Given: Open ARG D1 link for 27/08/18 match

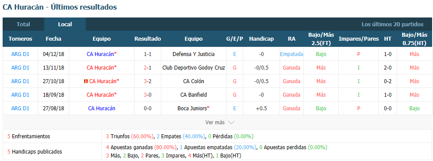Looking at the screenshot, I should 20,108.
